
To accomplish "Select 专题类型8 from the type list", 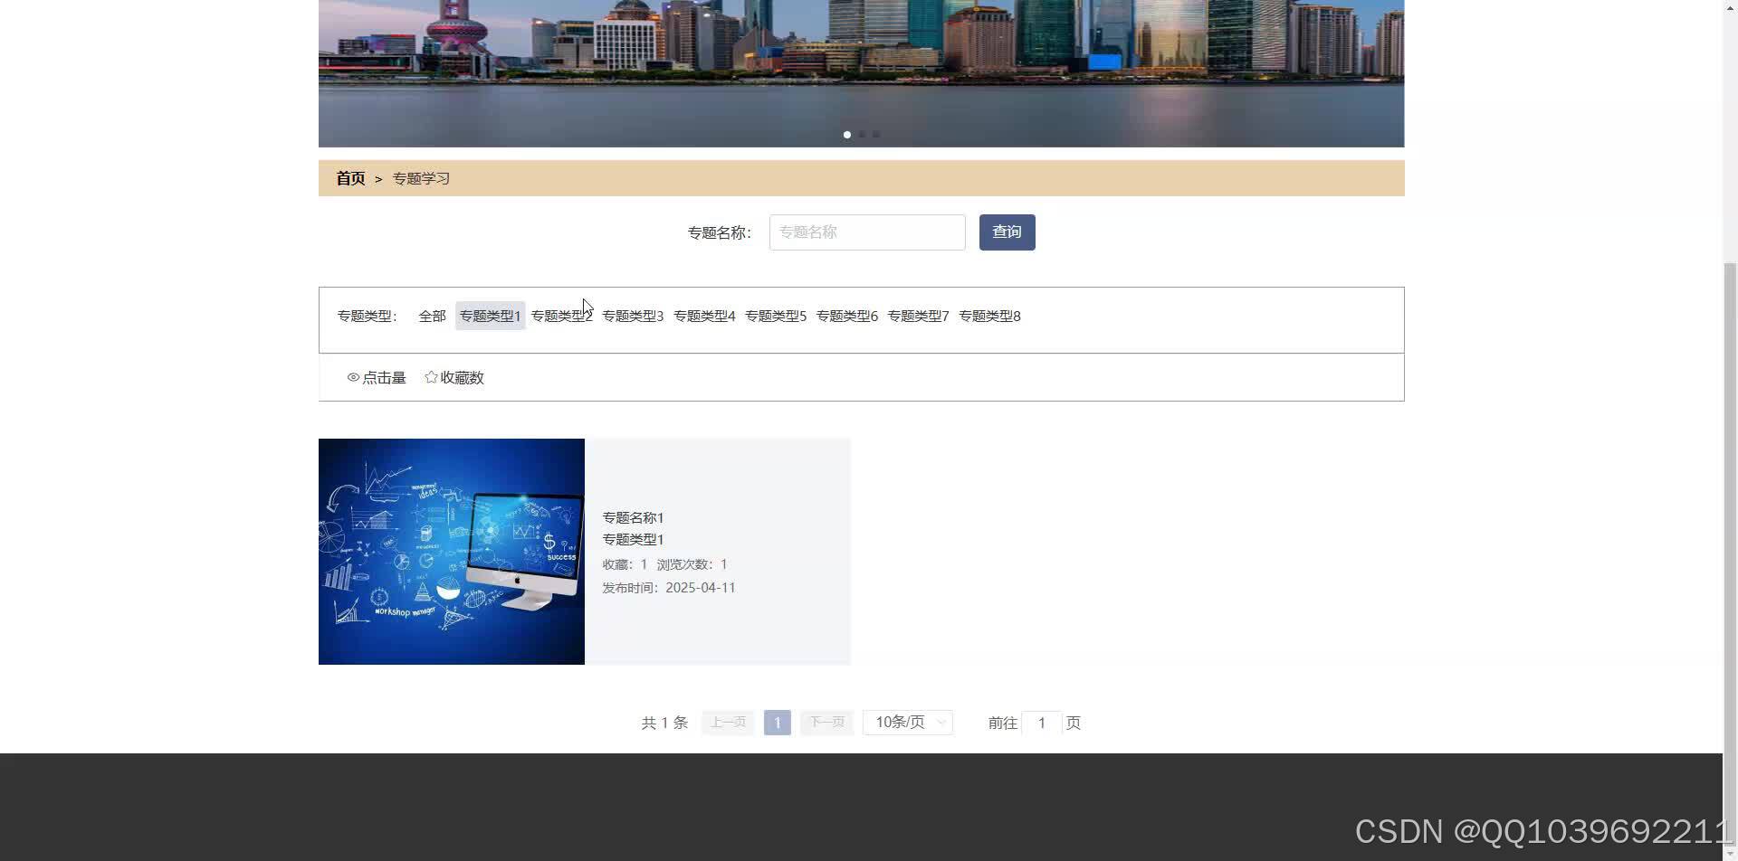I will (x=989, y=316).
